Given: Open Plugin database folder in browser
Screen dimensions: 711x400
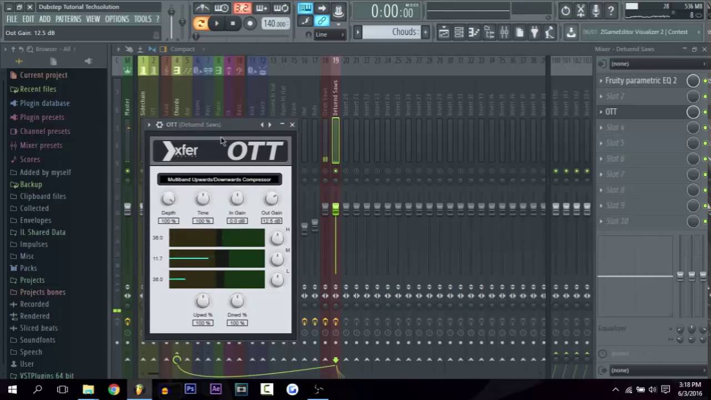Looking at the screenshot, I should point(44,103).
